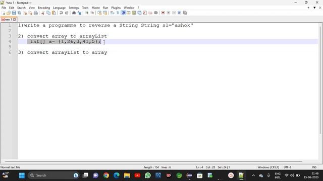
Task: Open the Function List panel icon
Action: click(x=145, y=13)
